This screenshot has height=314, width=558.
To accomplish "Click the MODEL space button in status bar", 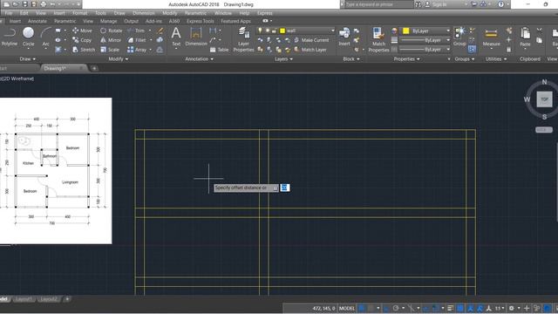I will pyautogui.click(x=347, y=308).
